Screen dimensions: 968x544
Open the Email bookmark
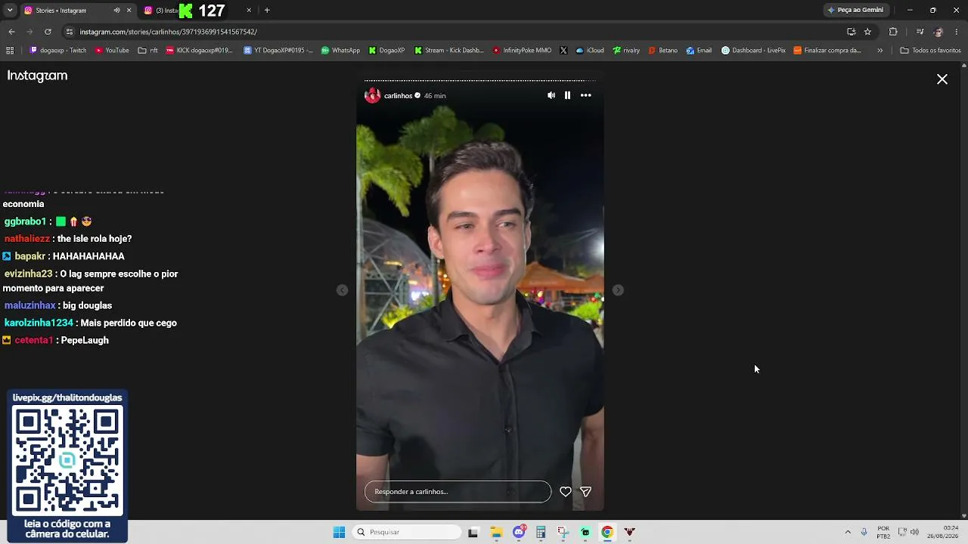coord(699,51)
